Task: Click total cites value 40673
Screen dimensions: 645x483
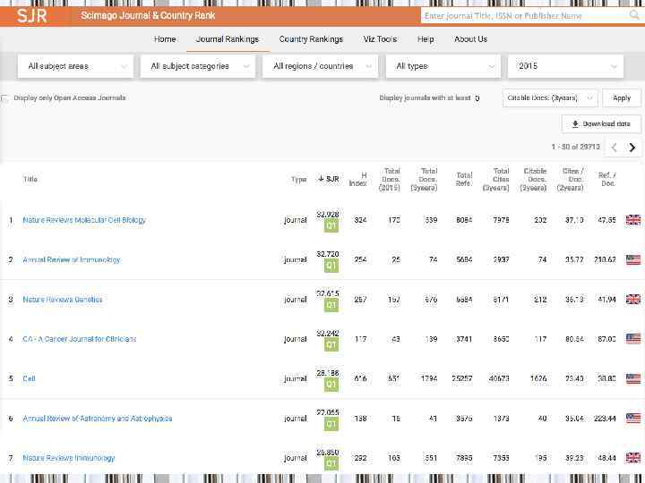Action: point(499,378)
